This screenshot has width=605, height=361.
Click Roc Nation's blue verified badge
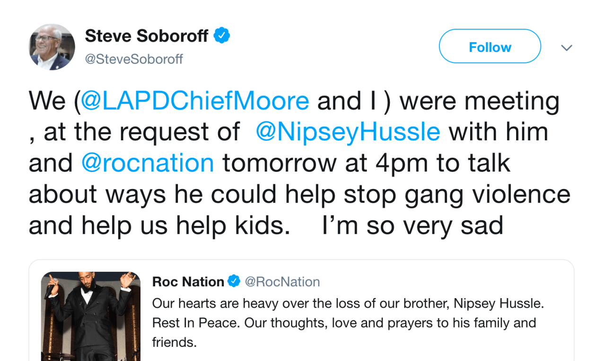coord(234,282)
